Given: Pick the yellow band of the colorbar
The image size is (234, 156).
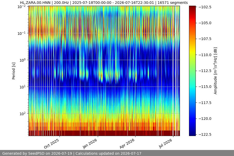Looking at the screenshot, I should pyautogui.click(x=192, y=51).
